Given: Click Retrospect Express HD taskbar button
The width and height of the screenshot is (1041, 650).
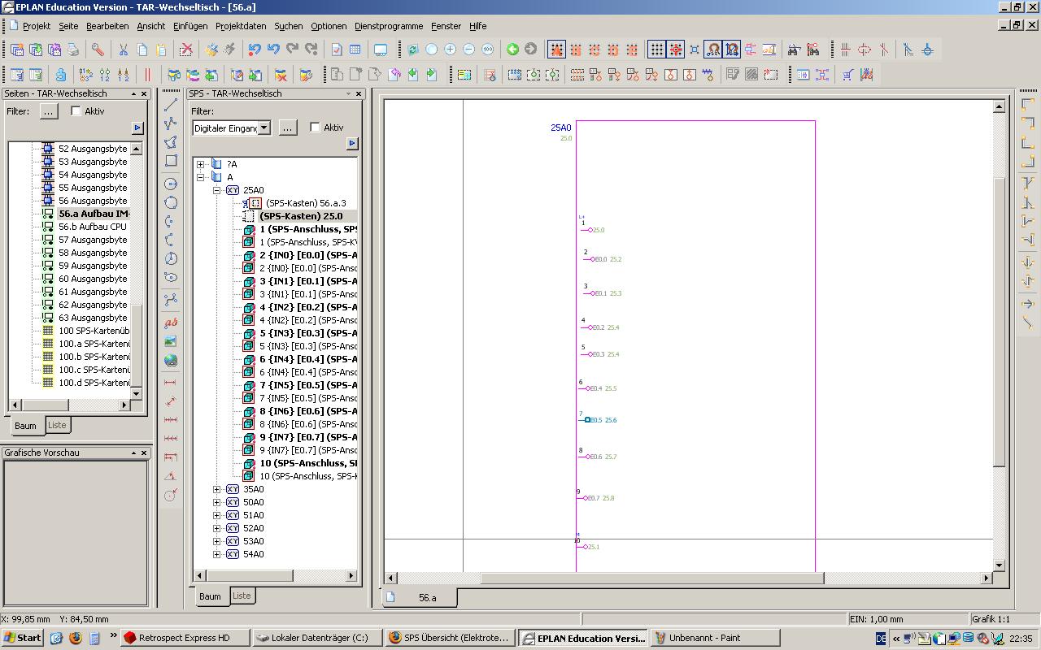Looking at the screenshot, I should (x=185, y=638).
